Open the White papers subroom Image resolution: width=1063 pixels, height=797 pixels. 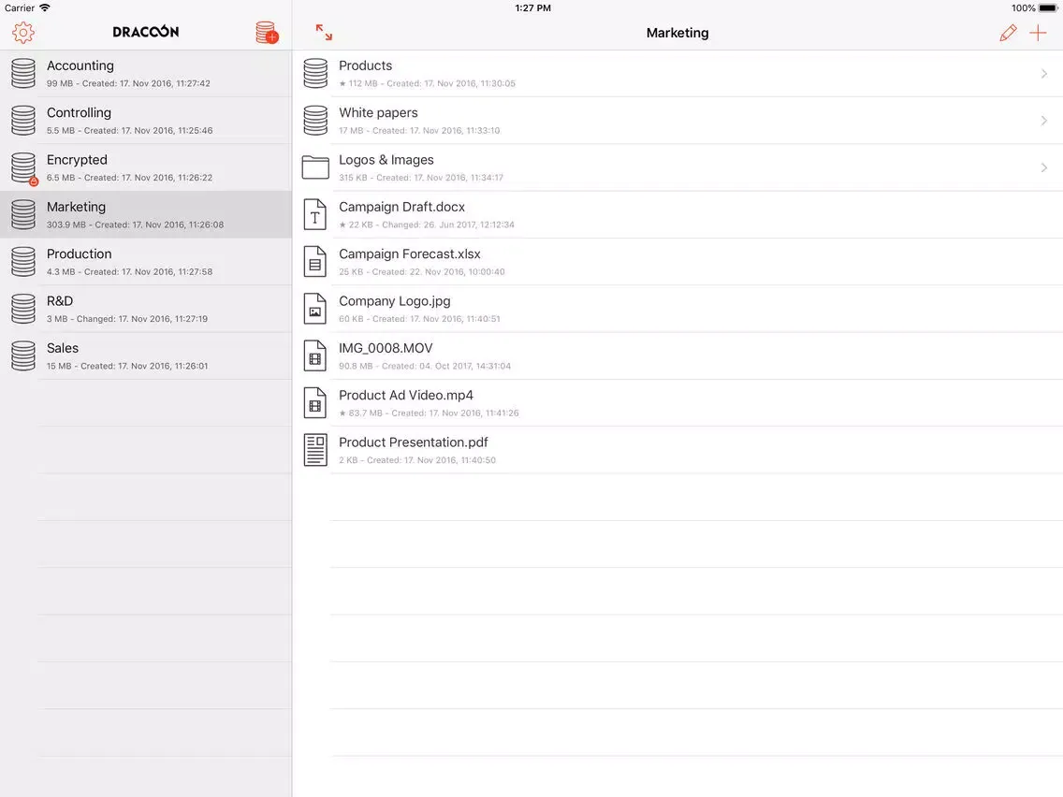tap(677, 120)
